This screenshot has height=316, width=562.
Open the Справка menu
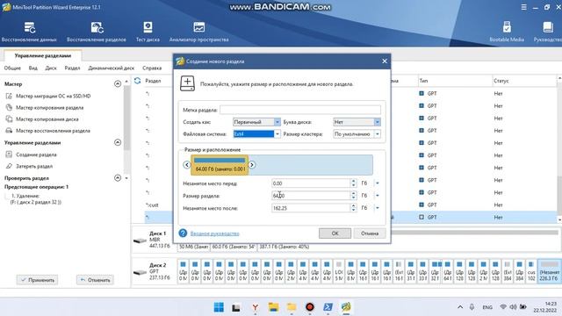(152, 68)
